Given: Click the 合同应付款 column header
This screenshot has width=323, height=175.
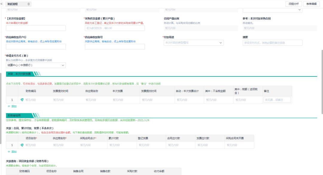Looking at the screenshot, I should coord(173,138).
